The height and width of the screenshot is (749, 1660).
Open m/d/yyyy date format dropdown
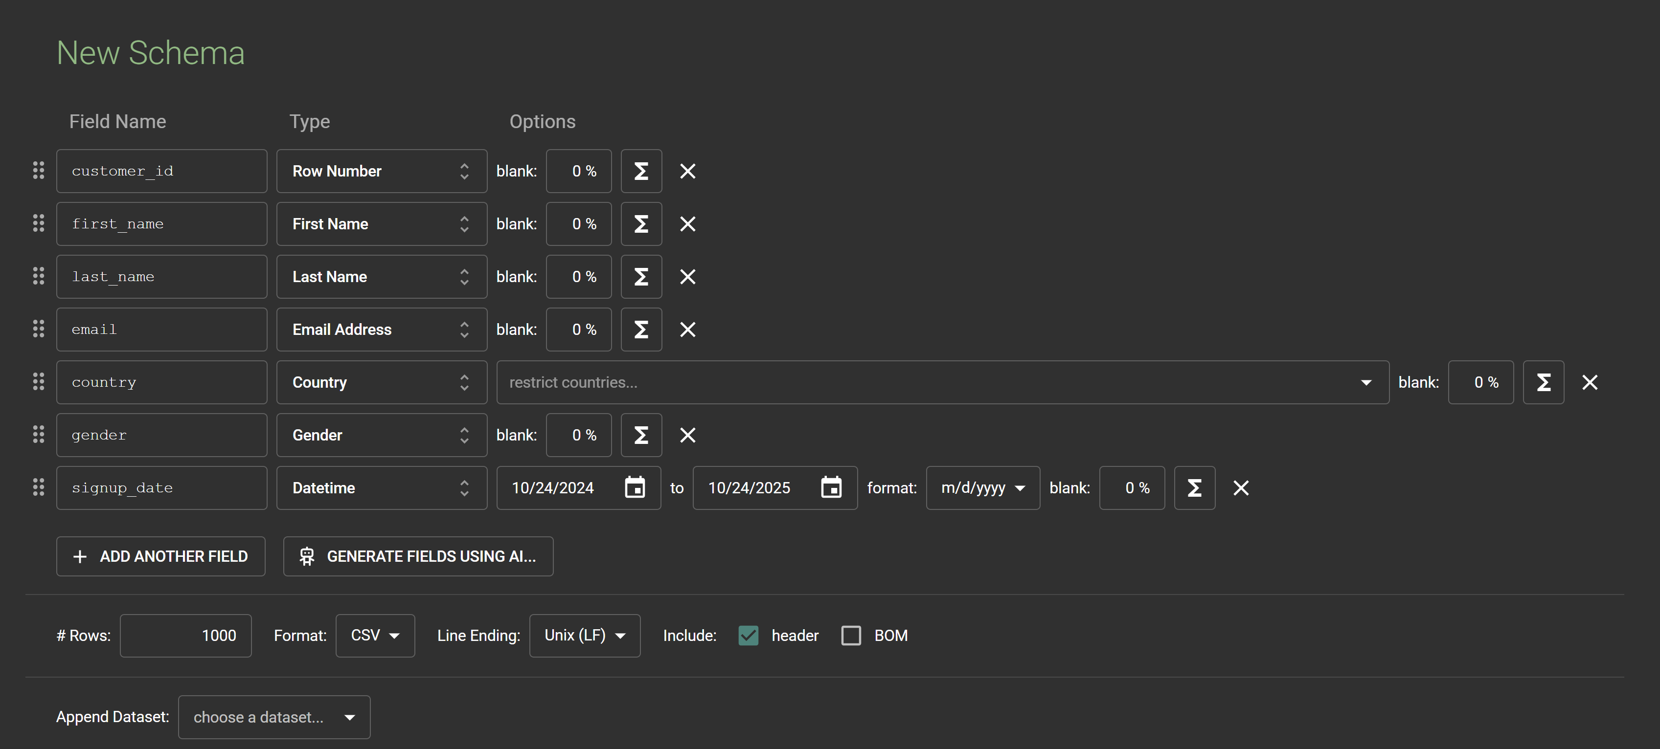click(982, 488)
